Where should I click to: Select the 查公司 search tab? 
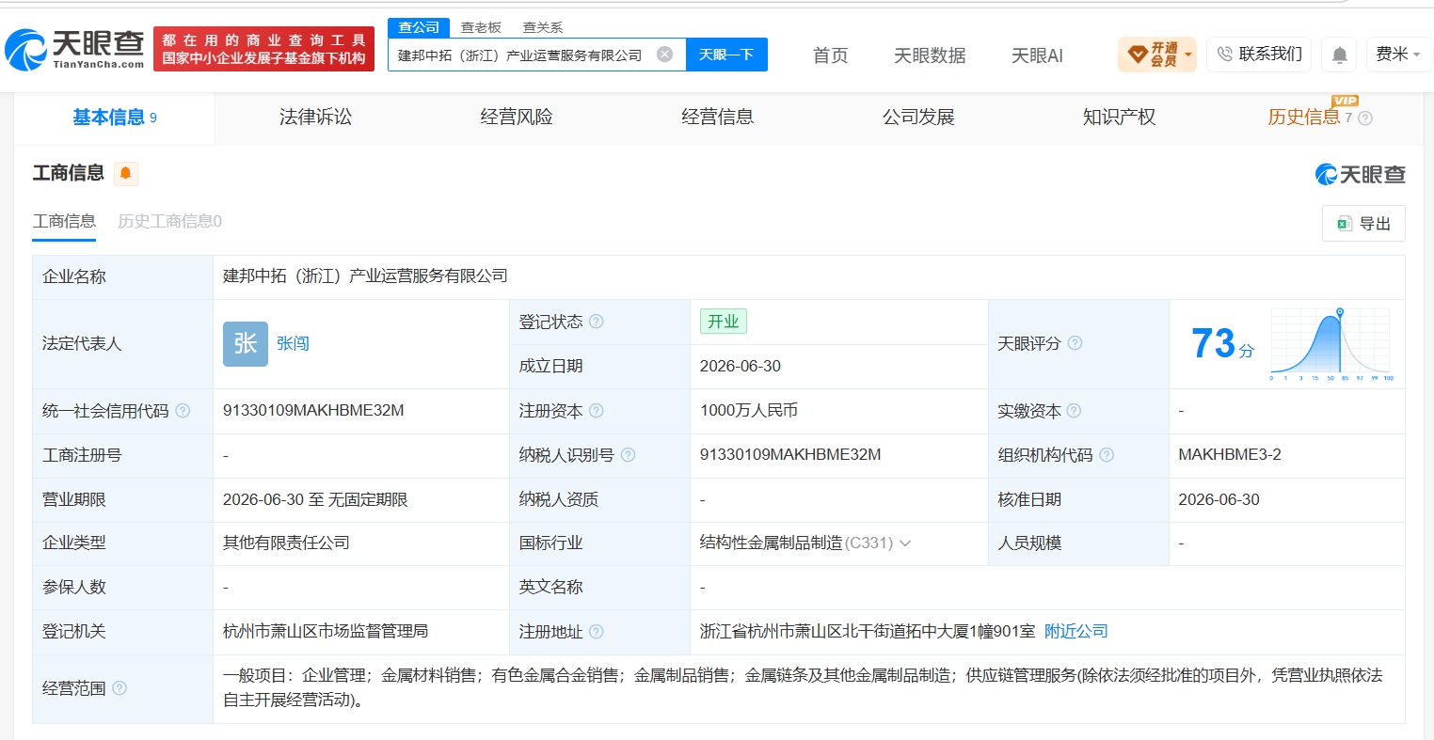tap(419, 27)
